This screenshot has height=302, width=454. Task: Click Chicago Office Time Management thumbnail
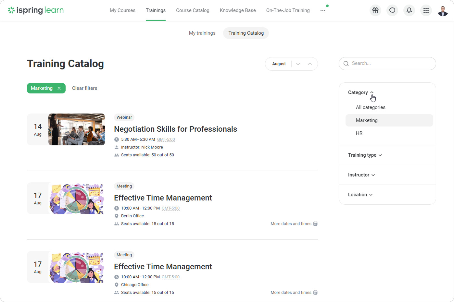tap(77, 267)
